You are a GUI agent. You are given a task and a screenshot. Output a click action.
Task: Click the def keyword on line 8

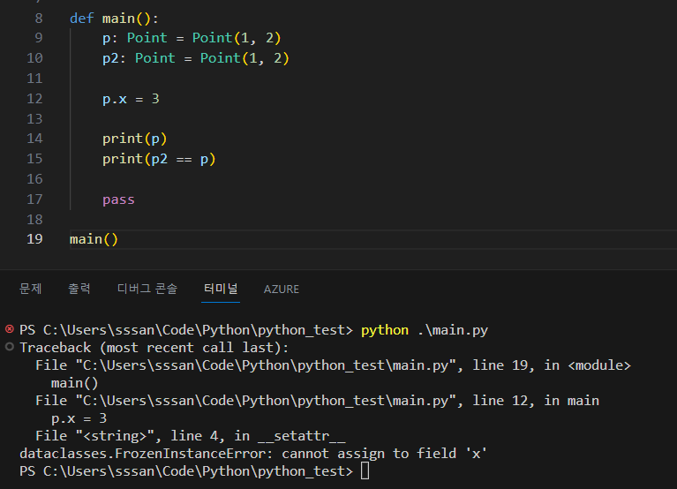81,19
